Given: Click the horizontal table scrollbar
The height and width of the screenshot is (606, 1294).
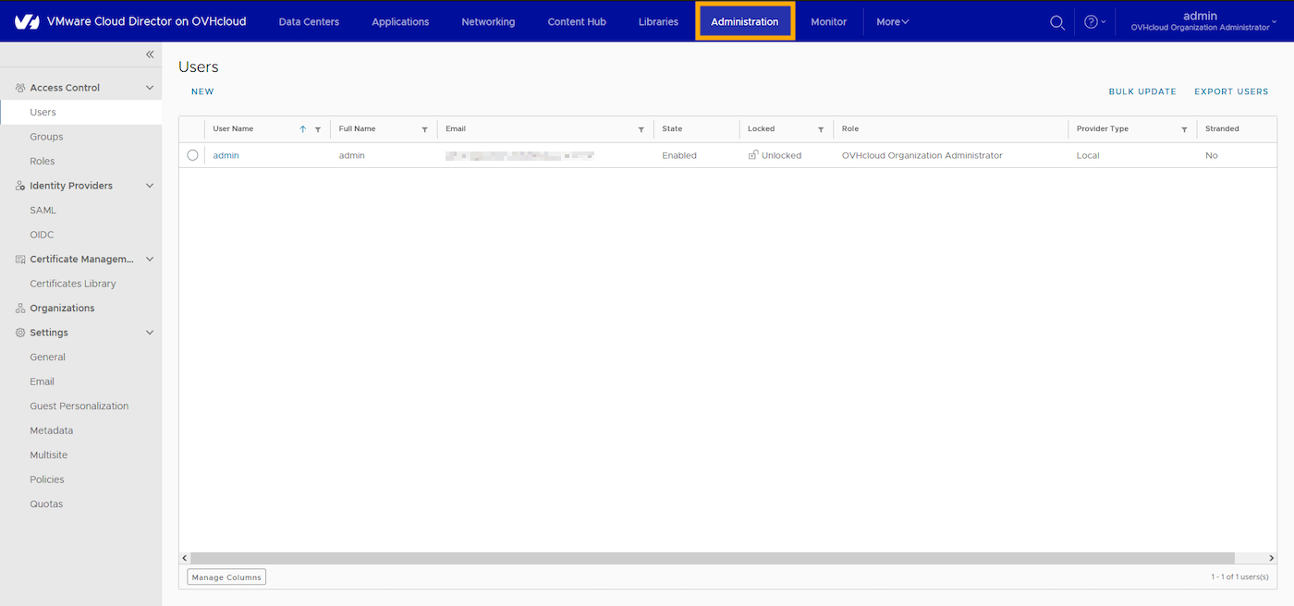Looking at the screenshot, I should (x=713, y=558).
